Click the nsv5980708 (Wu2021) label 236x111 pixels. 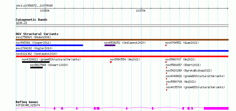(181, 82)
